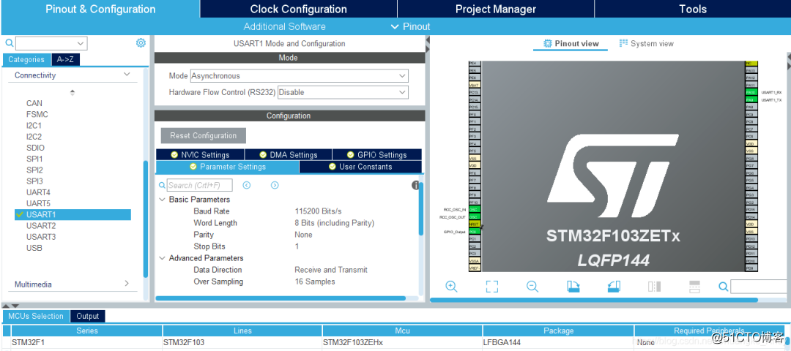
Task: Show the parameter info icon
Action: coord(416,185)
